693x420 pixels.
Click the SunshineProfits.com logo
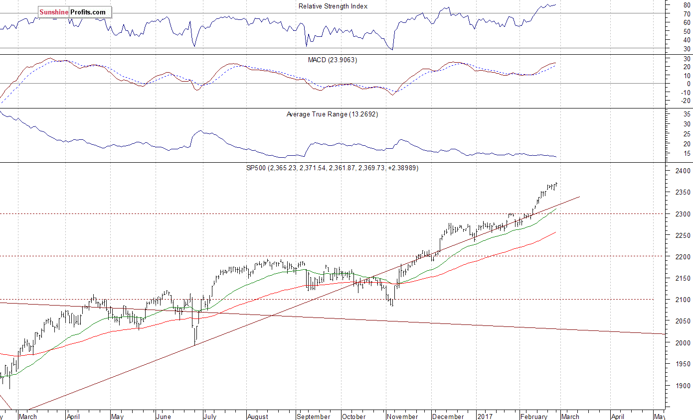coord(75,12)
